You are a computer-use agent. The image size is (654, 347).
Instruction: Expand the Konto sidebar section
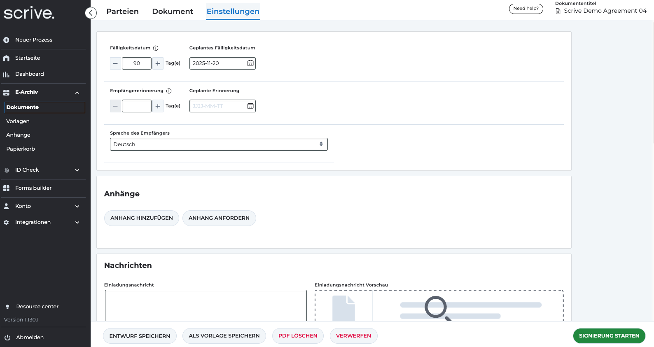point(77,206)
